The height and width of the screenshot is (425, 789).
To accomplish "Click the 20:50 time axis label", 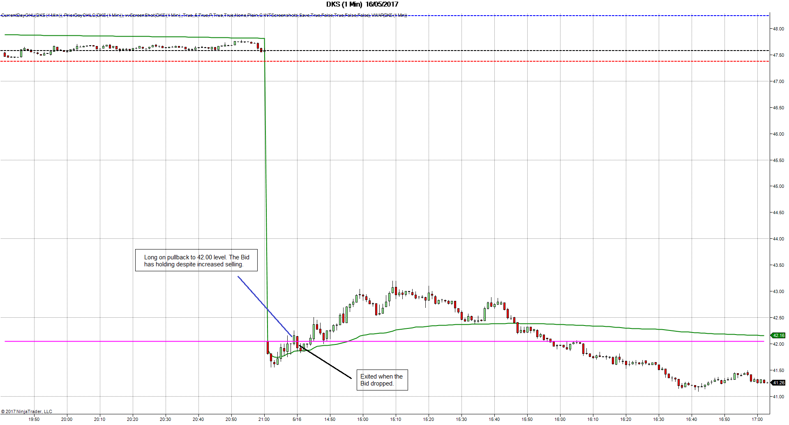I will [x=231, y=419].
